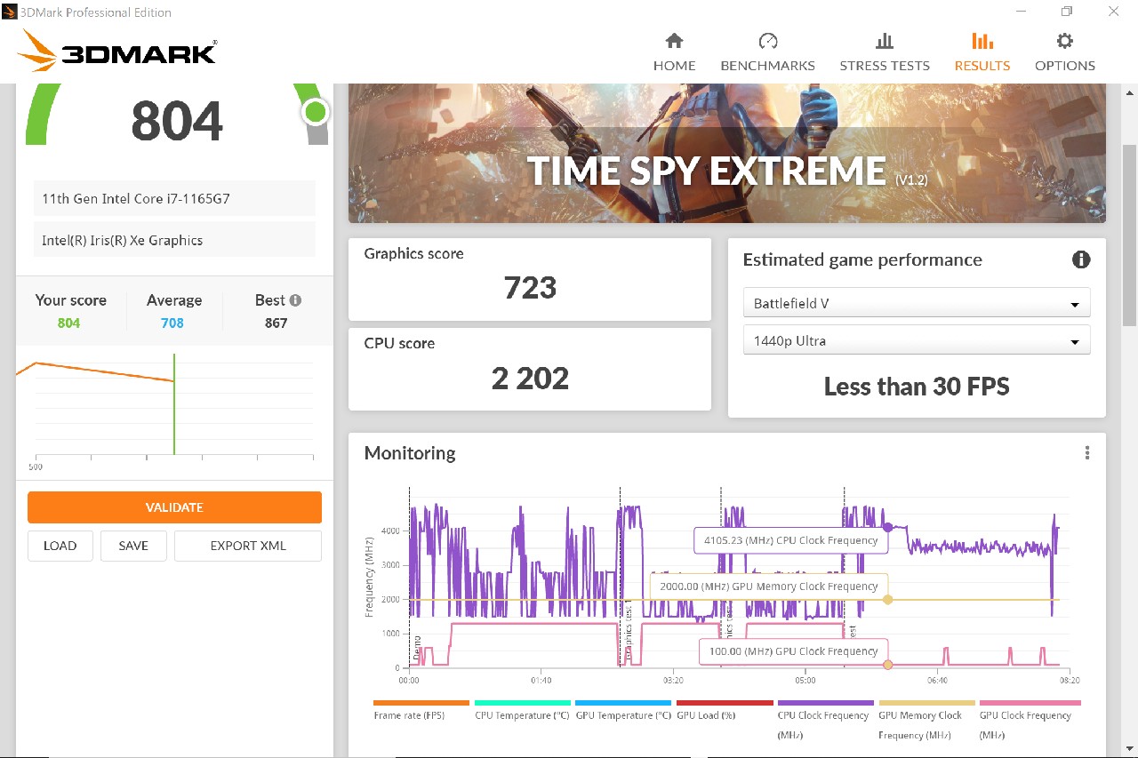Click the Less than 30 FPS result
This screenshot has width=1138, height=758.
pyautogui.click(x=917, y=387)
